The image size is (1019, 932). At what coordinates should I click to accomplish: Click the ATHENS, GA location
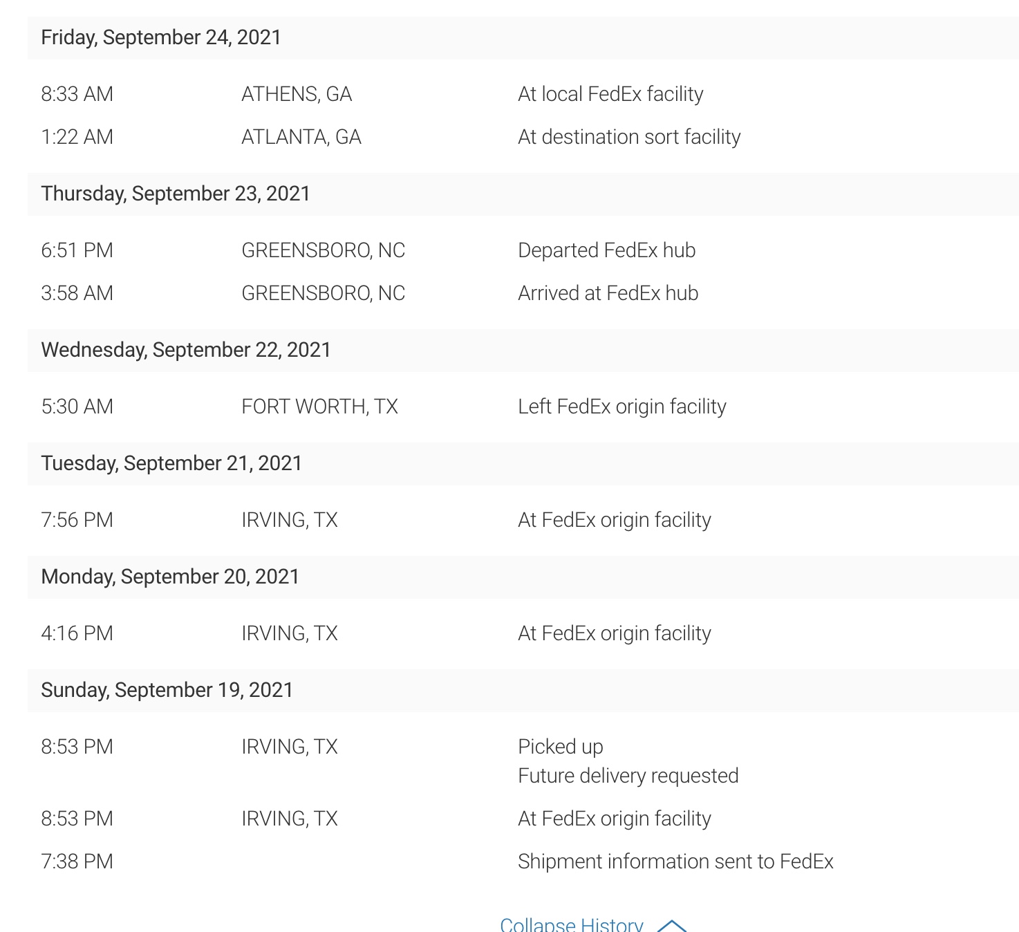297,94
